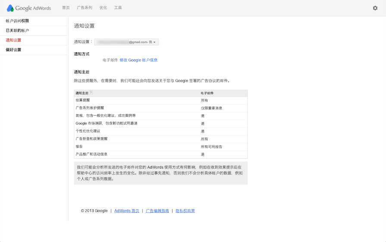Viewport: 386px width, 242px height.
Task: Open the settings gear icon
Action: pyautogui.click(x=375, y=8)
